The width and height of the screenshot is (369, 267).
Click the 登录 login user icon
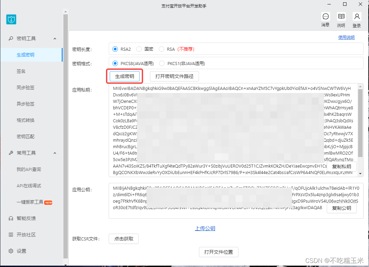tap(357, 16)
